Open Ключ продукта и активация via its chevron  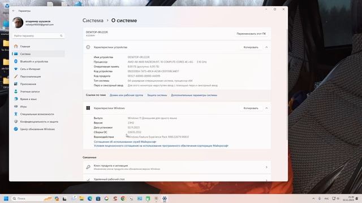tap(266, 167)
